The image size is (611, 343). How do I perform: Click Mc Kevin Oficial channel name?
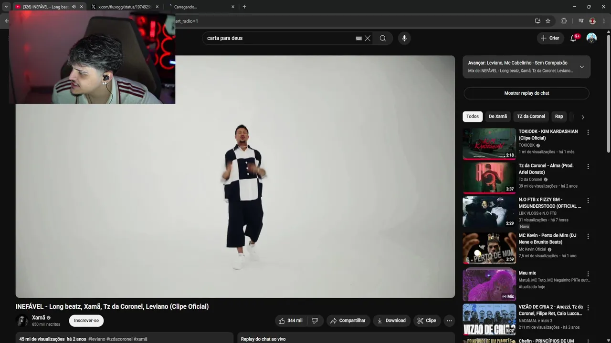532,249
